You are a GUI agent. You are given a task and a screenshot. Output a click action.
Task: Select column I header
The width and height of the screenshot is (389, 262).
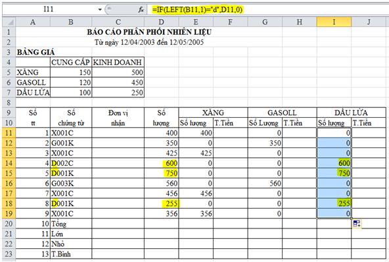(334, 22)
